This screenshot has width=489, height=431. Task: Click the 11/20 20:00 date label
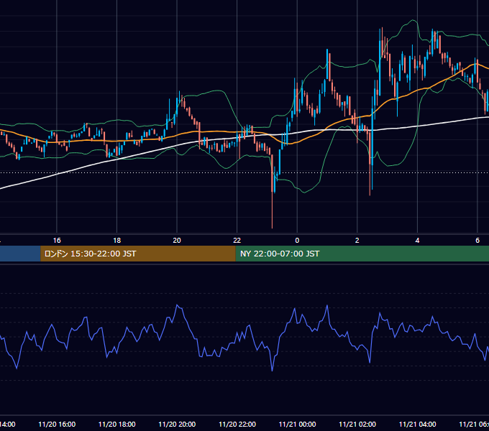point(177,425)
